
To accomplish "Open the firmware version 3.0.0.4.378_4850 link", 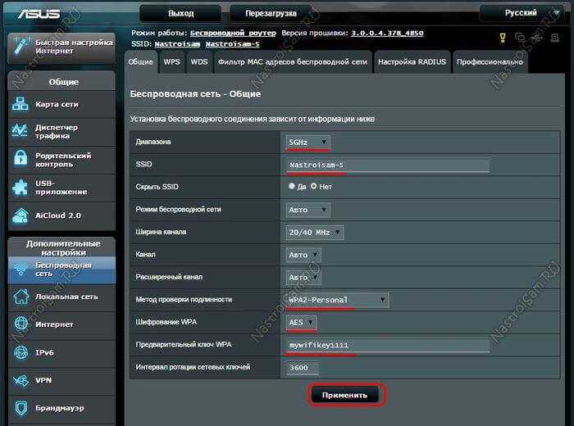I will coord(387,33).
